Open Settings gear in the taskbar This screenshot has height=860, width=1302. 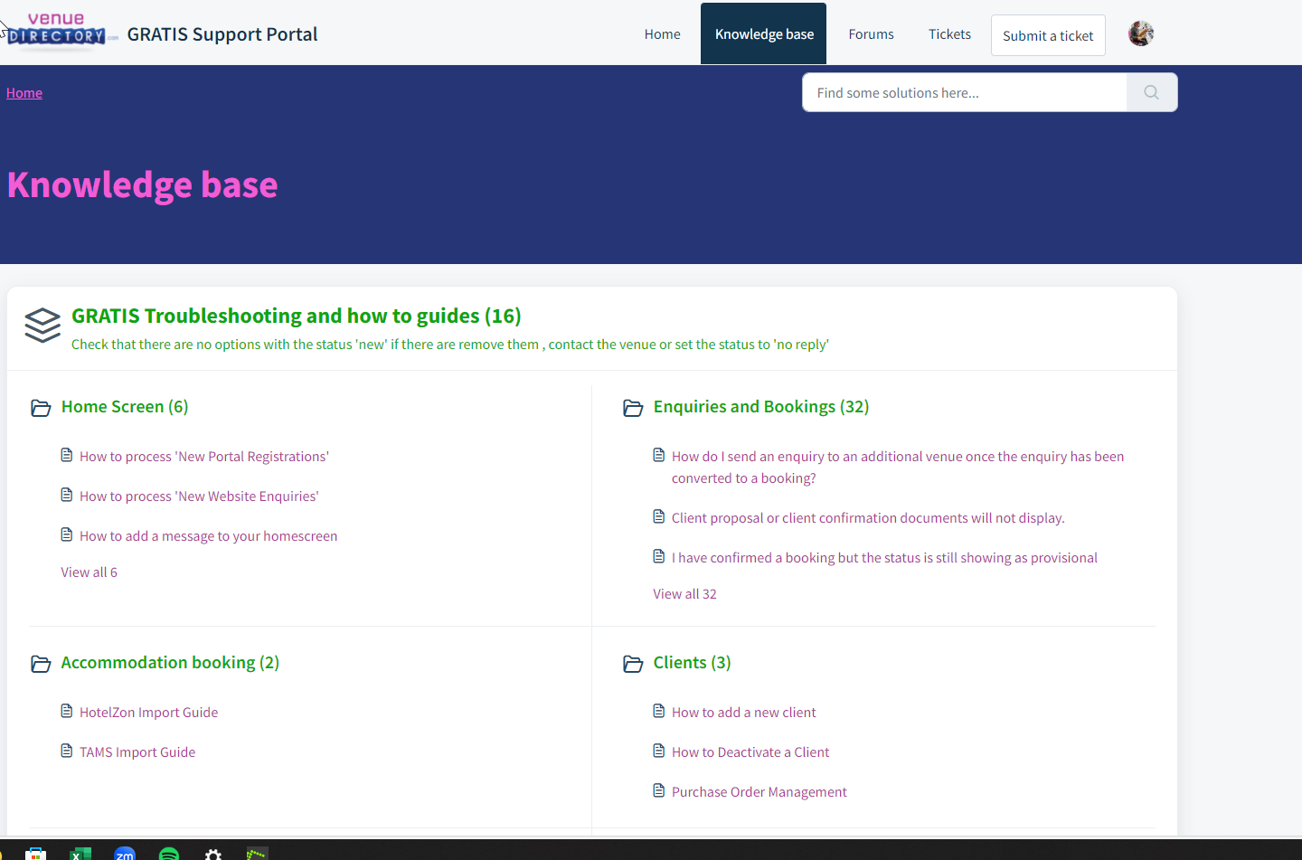pos(213,854)
